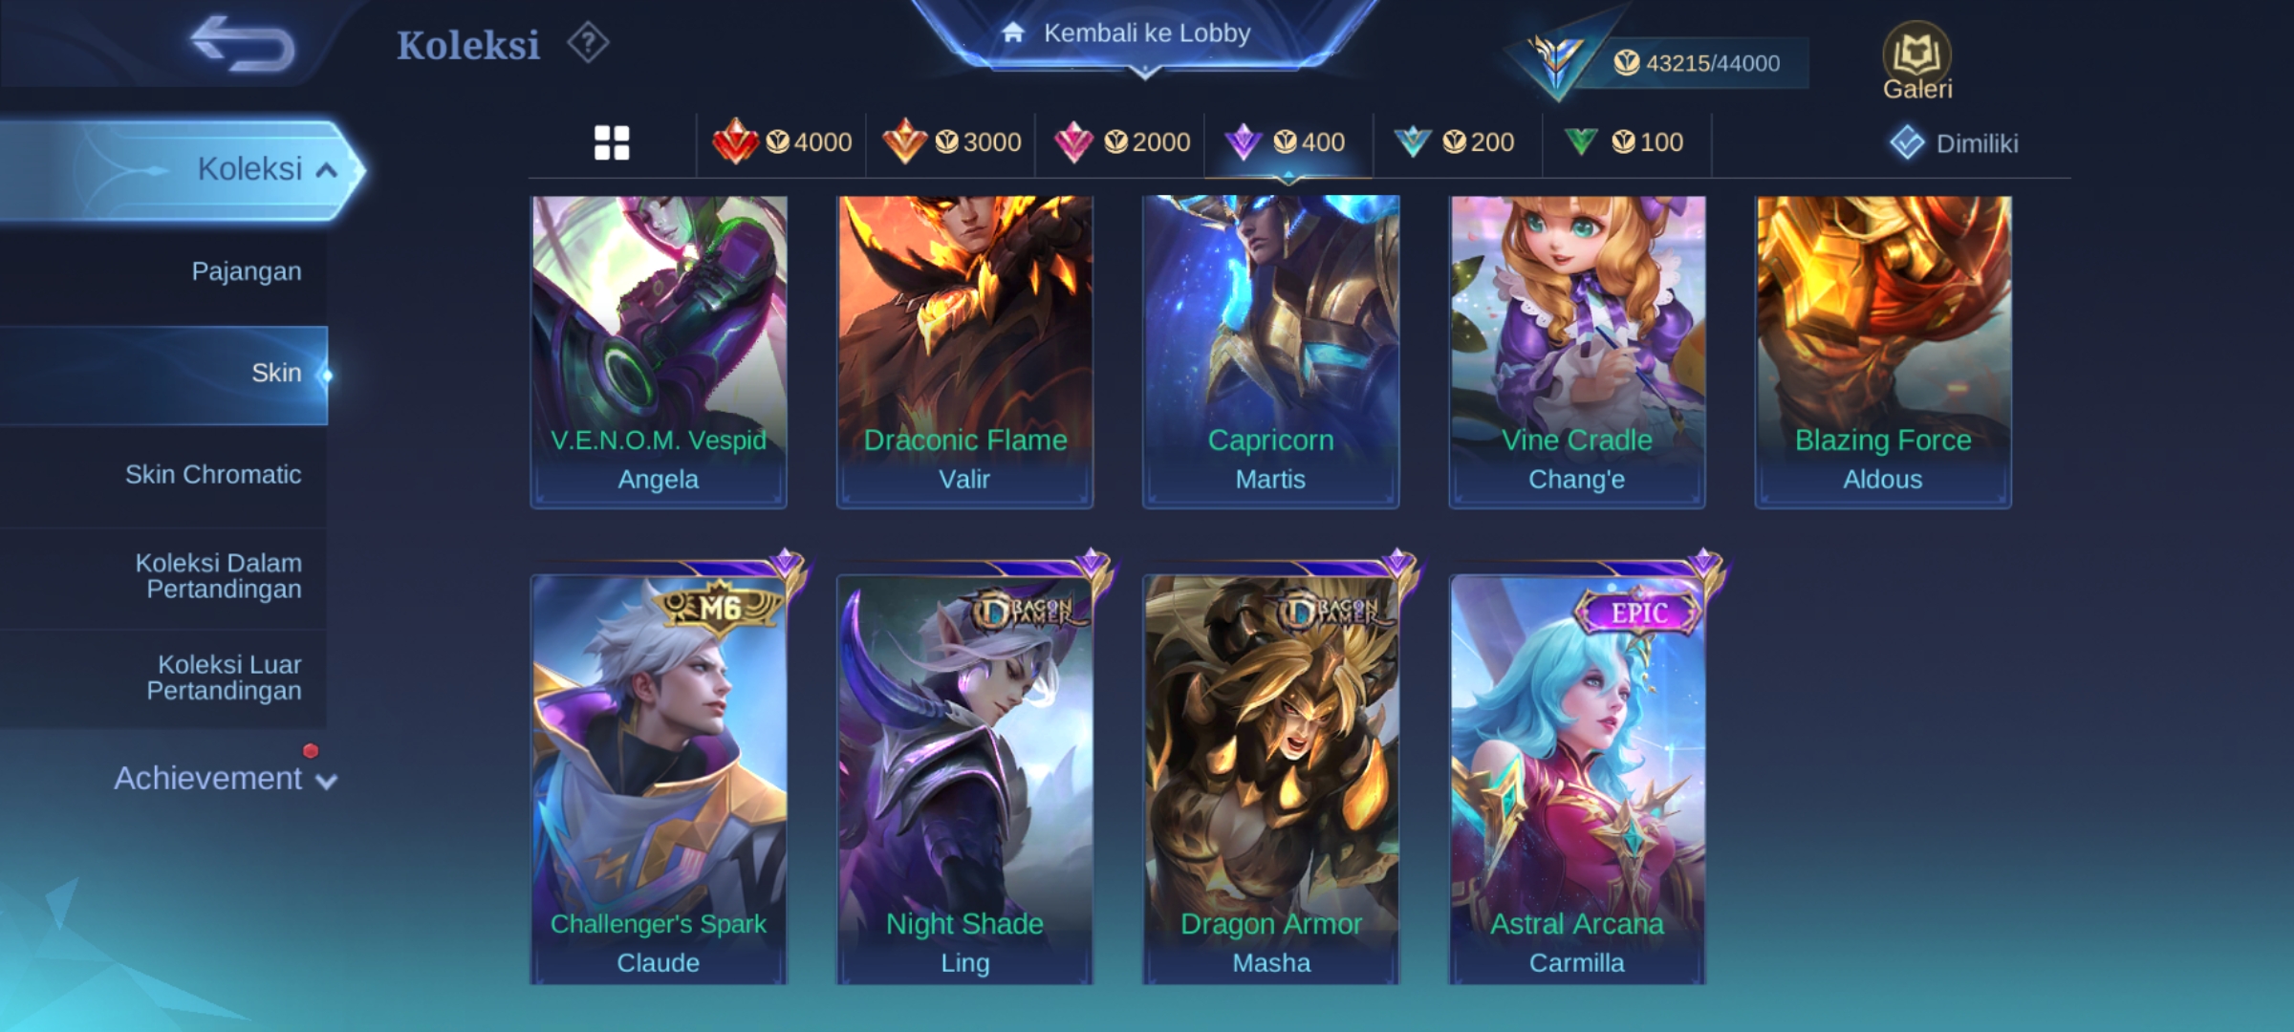
Task: Tap the back arrow icon
Action: (x=242, y=43)
